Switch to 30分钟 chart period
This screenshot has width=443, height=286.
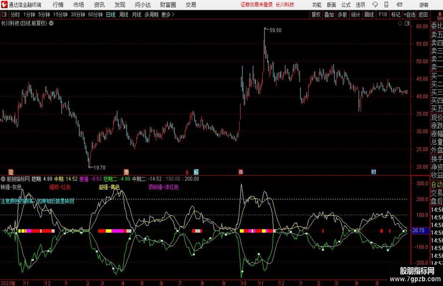[78, 15]
